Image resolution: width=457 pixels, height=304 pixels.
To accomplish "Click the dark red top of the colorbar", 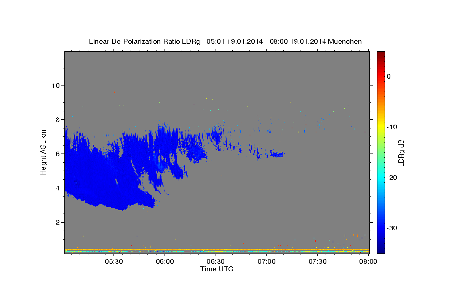I will [x=381, y=55].
